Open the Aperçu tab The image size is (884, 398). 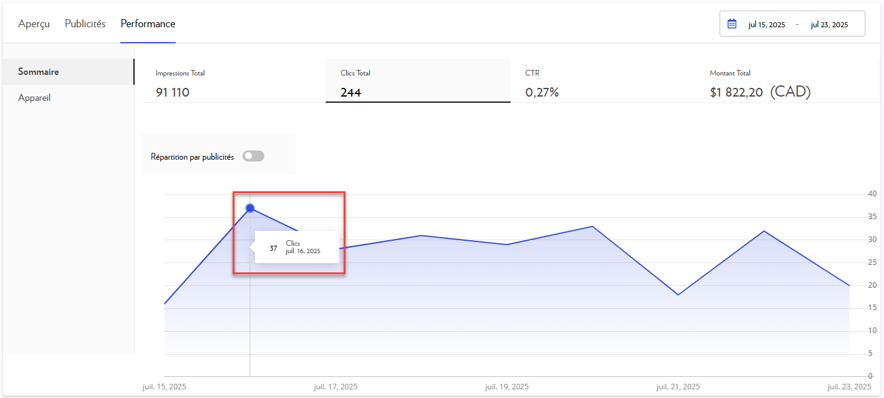coord(33,24)
